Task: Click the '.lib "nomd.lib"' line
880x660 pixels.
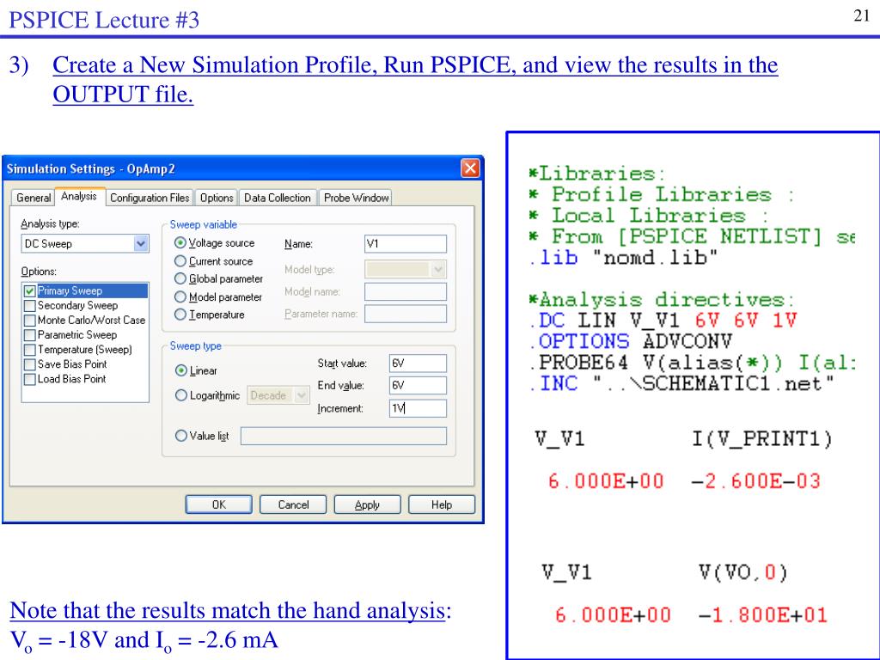Action: point(624,258)
